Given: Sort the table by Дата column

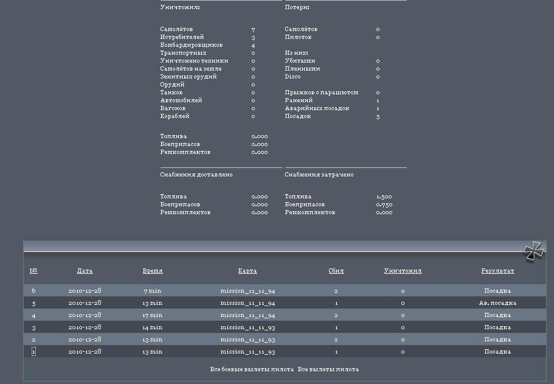Looking at the screenshot, I should (x=85, y=271).
